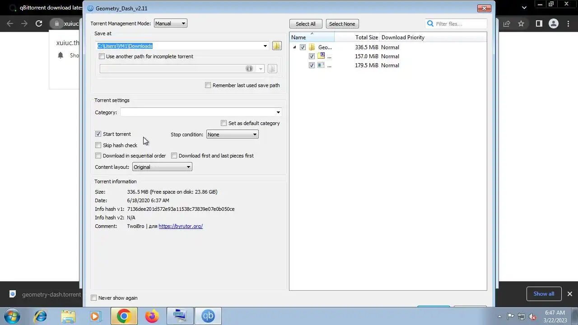
Task: Click the Geo... folder icon in file tree
Action: 312,47
